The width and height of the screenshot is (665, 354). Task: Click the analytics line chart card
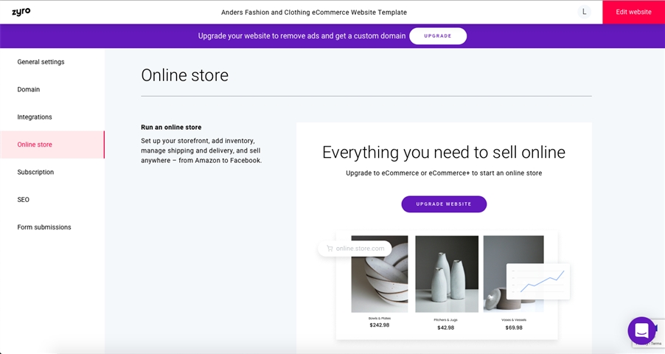537,281
